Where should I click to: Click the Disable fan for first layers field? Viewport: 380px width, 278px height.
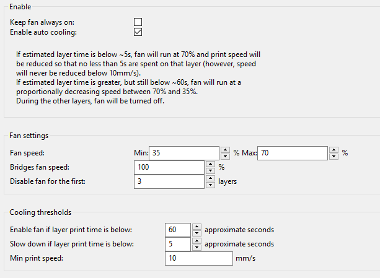pyautogui.click(x=169, y=181)
